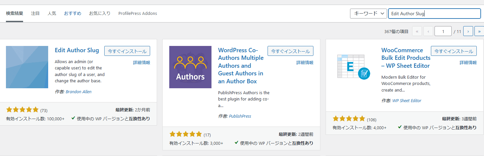The height and width of the screenshot is (156, 484).
Task: Open the Edit Author Slug title link
Action: click(x=77, y=50)
